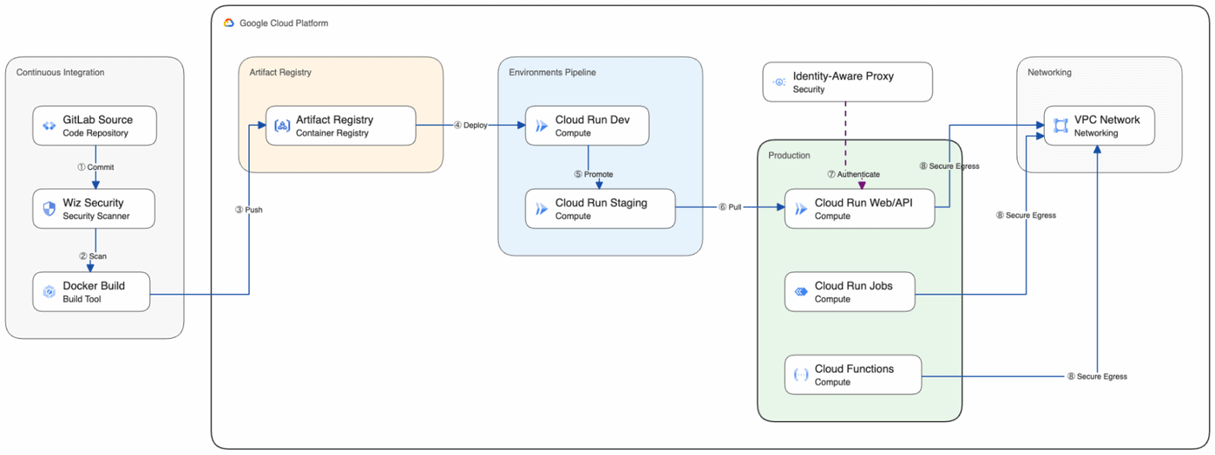Click the Artifact Registry group heading
Image resolution: width=1215 pixels, height=455 pixels.
tap(280, 73)
